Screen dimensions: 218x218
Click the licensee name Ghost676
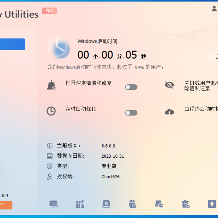[x=110, y=177]
